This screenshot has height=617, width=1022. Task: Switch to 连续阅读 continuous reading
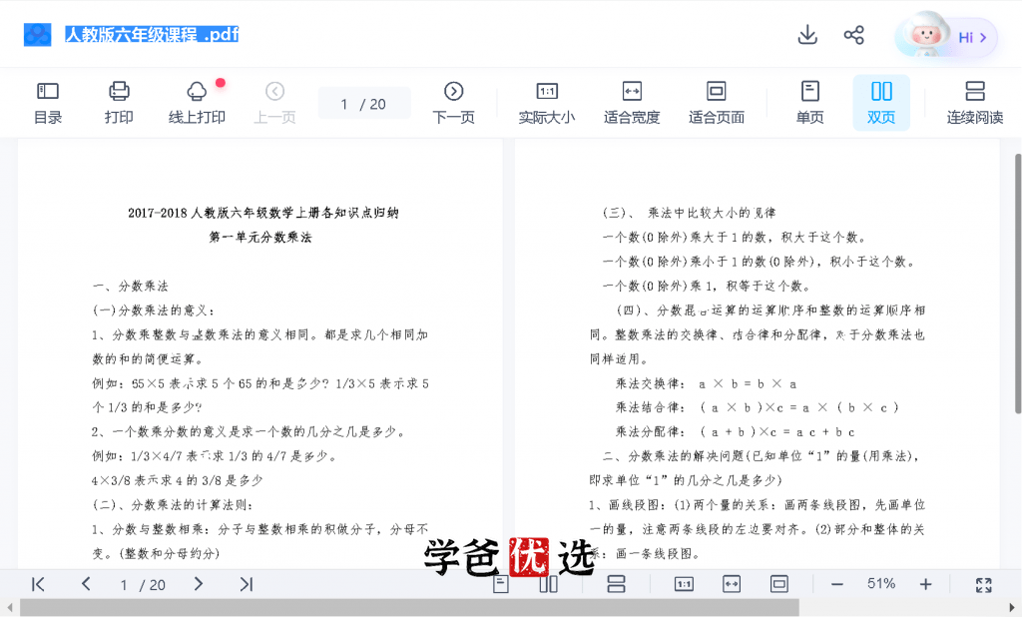(x=974, y=103)
